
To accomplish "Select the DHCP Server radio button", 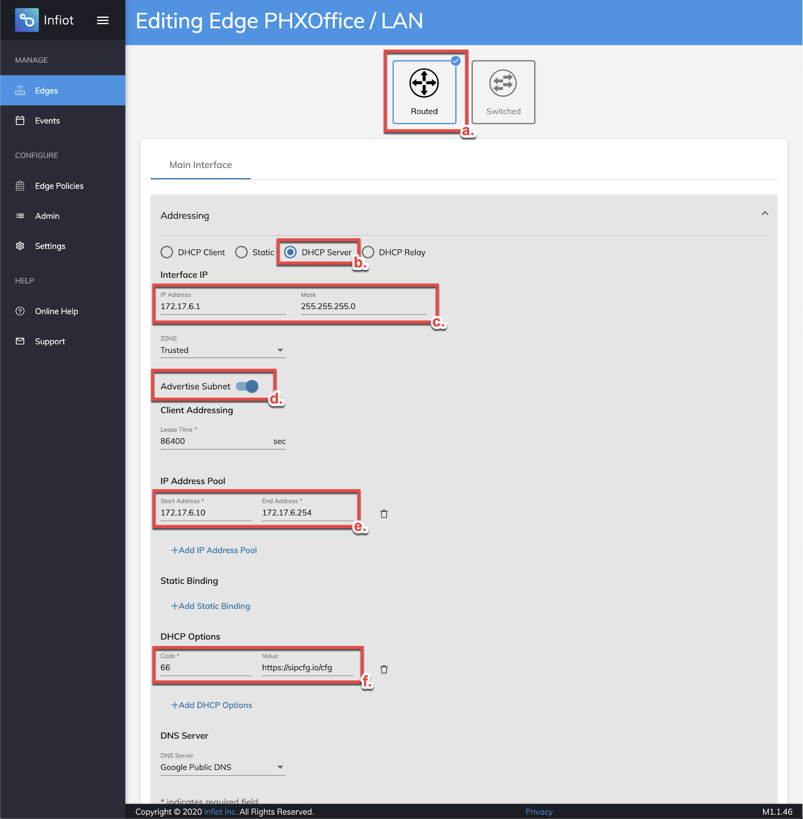I will tap(290, 252).
